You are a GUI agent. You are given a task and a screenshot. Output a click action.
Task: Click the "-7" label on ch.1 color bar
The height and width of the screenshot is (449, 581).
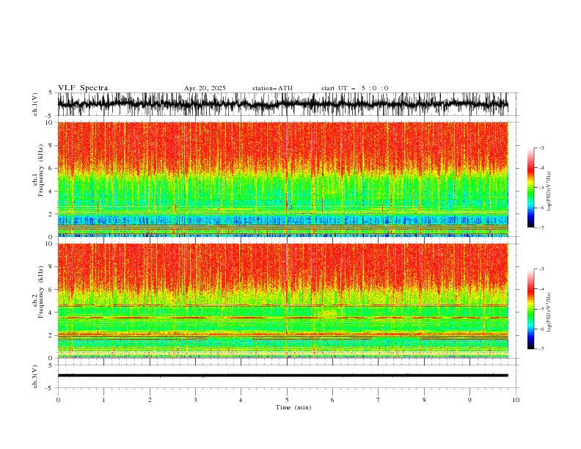tap(541, 227)
